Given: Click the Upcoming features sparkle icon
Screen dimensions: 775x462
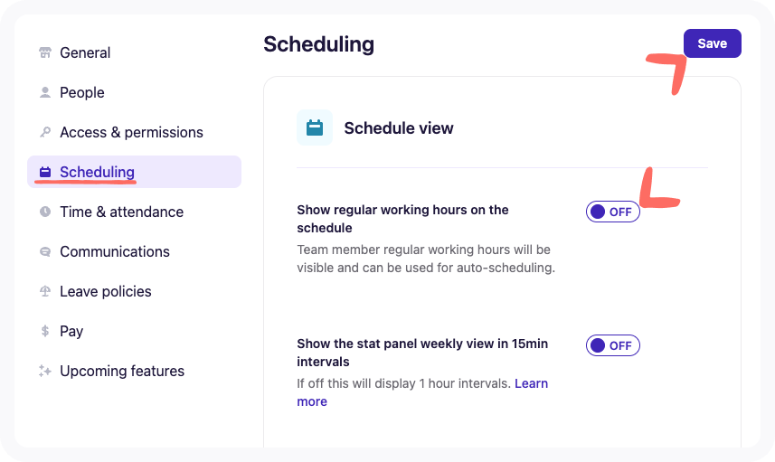Looking at the screenshot, I should tap(45, 371).
